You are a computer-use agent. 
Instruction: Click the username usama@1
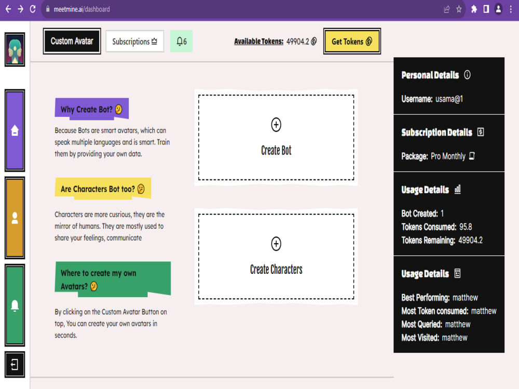coord(449,99)
